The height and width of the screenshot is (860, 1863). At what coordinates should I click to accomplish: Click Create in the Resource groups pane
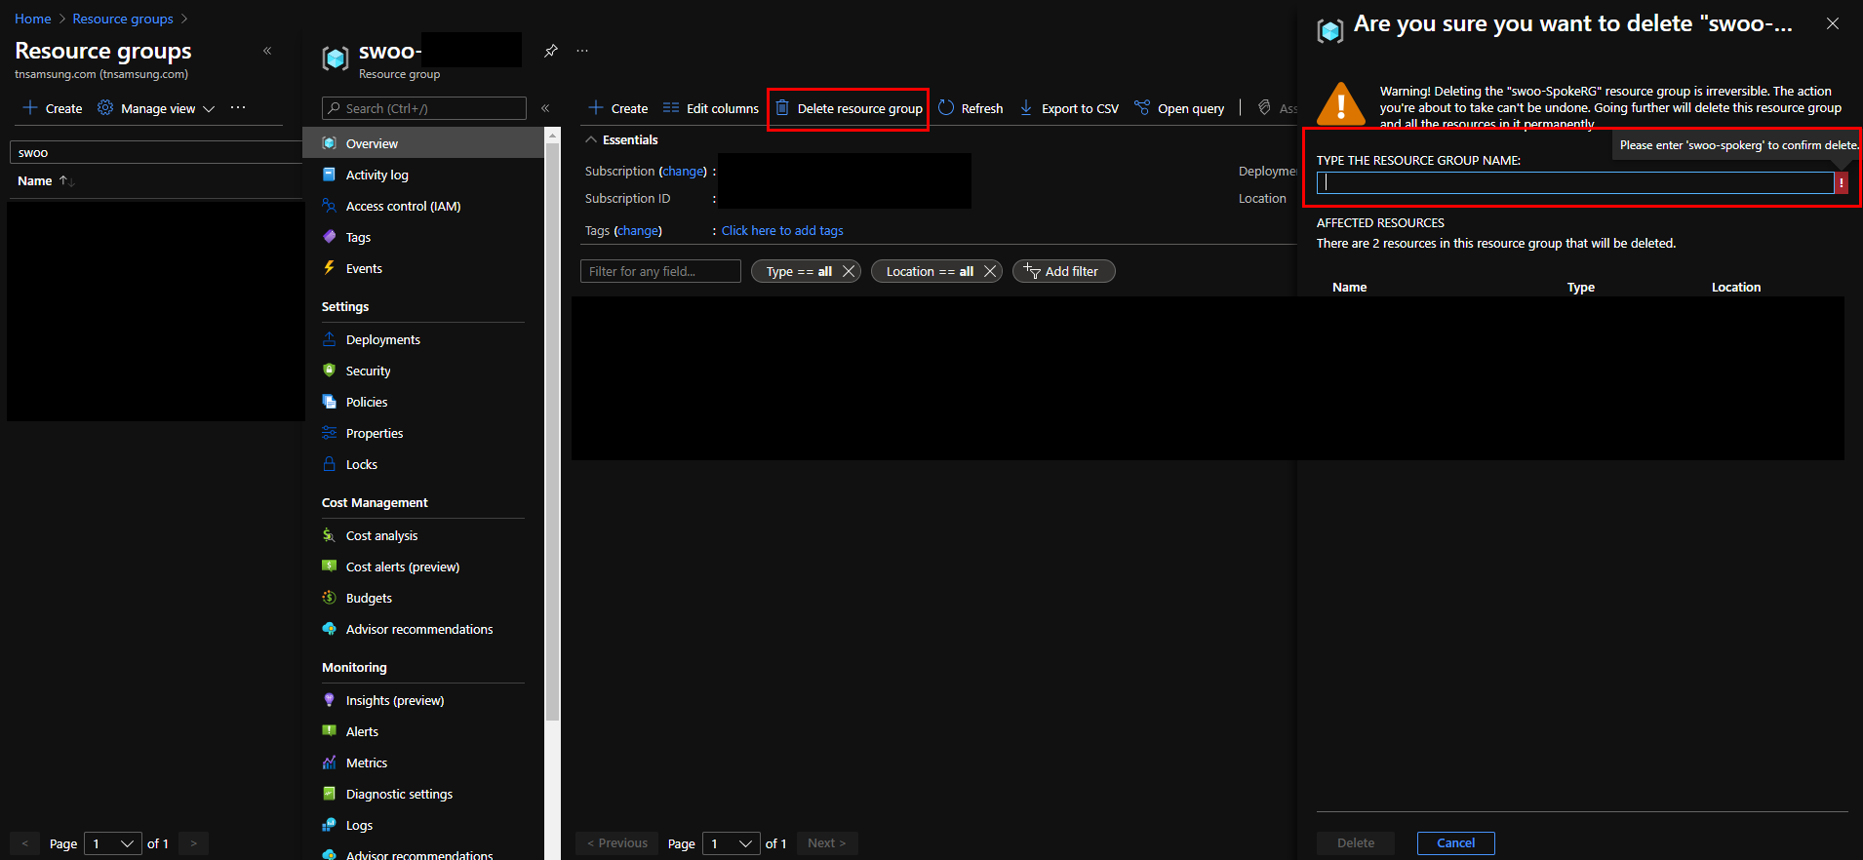click(53, 108)
